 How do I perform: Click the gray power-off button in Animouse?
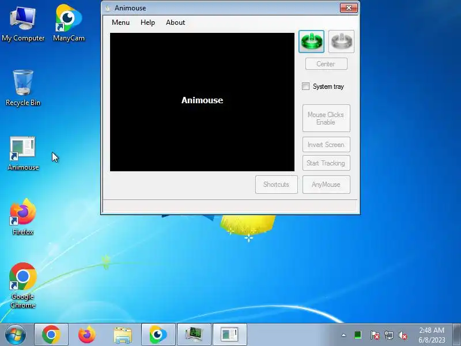341,42
